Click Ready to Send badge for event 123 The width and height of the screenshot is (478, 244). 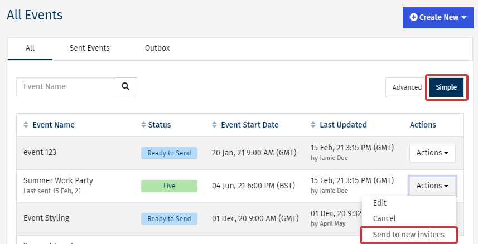click(169, 153)
